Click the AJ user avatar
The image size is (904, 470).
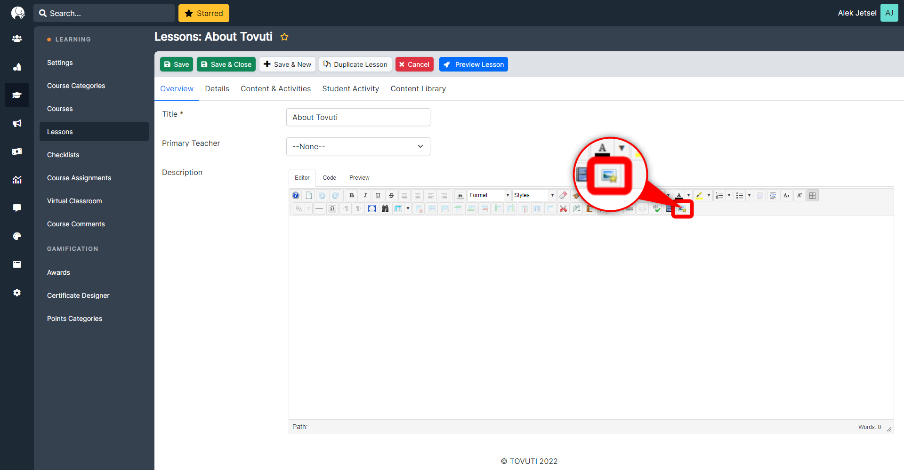(889, 13)
